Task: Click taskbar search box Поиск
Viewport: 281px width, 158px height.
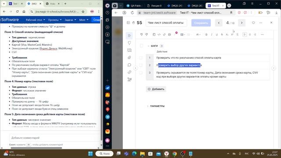Action: 104,154
